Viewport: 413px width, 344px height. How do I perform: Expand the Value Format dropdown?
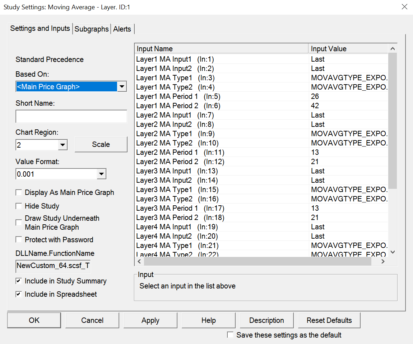(102, 174)
